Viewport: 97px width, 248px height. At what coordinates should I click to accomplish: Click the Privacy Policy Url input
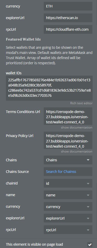click(x=68, y=140)
